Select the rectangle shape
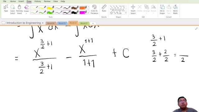Viewport: 199px width, 112px height. click(x=114, y=10)
